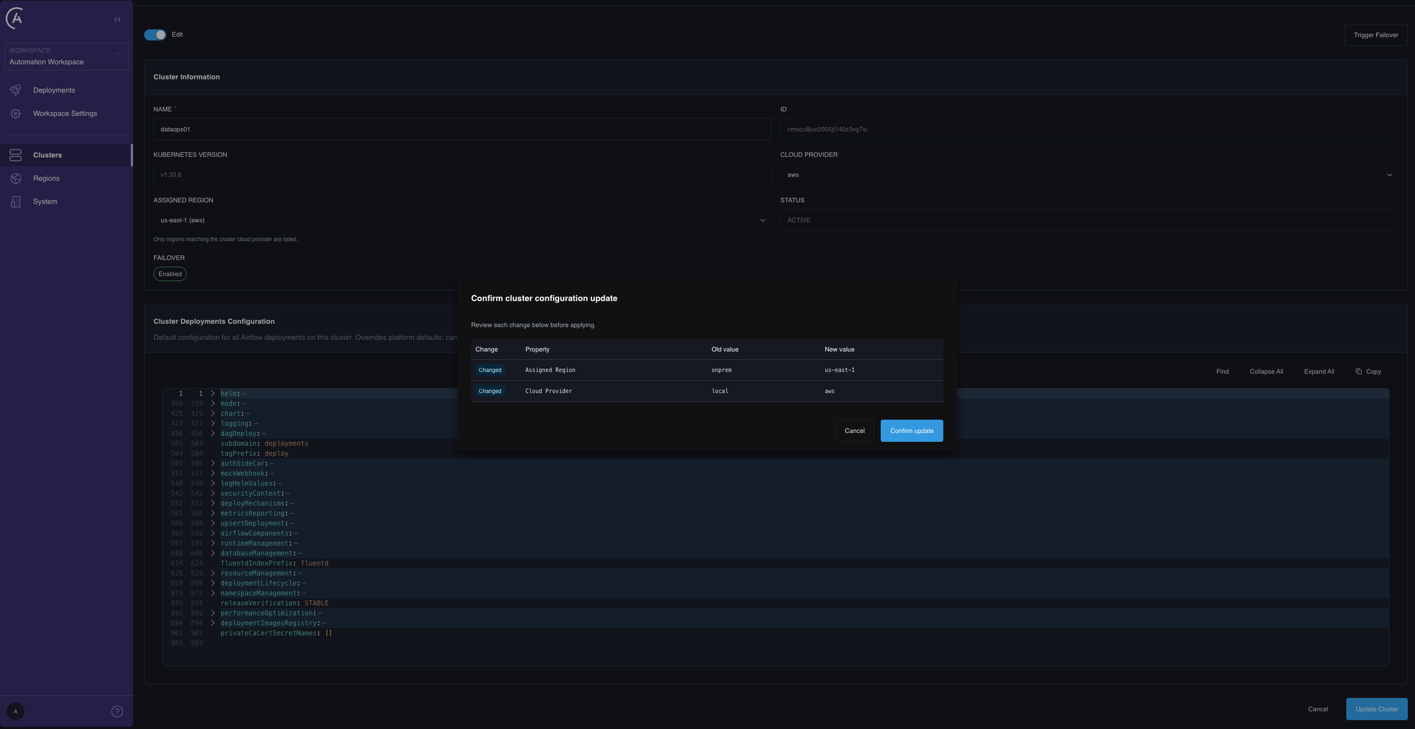Click Update Cluster button
The width and height of the screenshot is (1415, 729).
[1377, 709]
